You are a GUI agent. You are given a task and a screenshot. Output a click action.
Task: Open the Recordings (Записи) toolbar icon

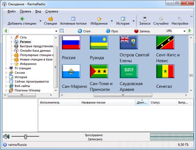pos(145,19)
